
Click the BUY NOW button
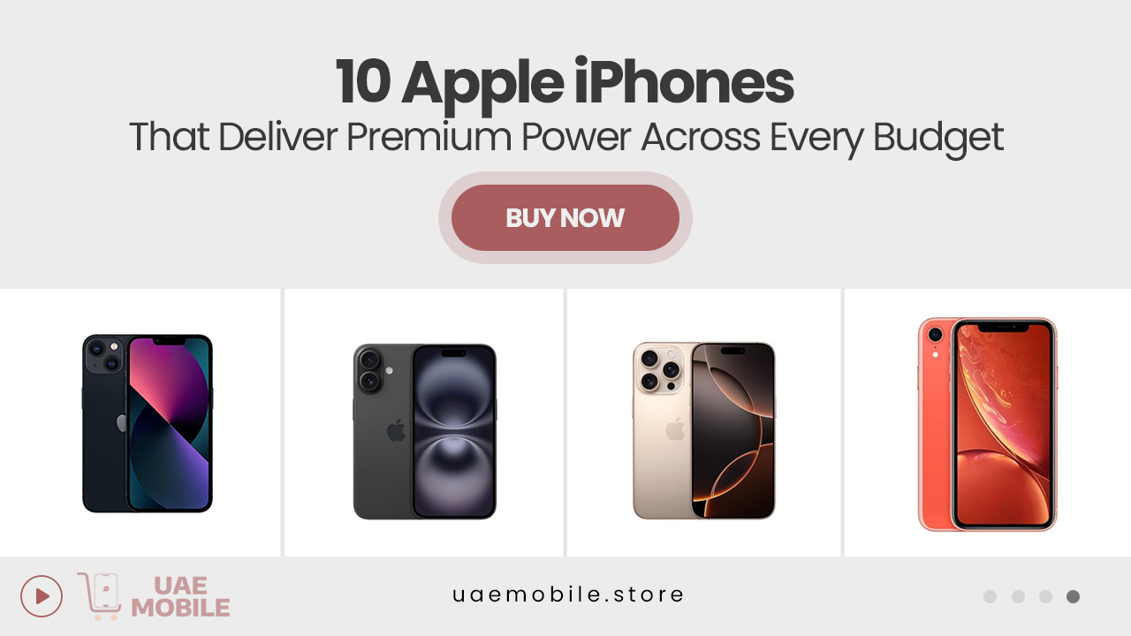click(x=565, y=217)
